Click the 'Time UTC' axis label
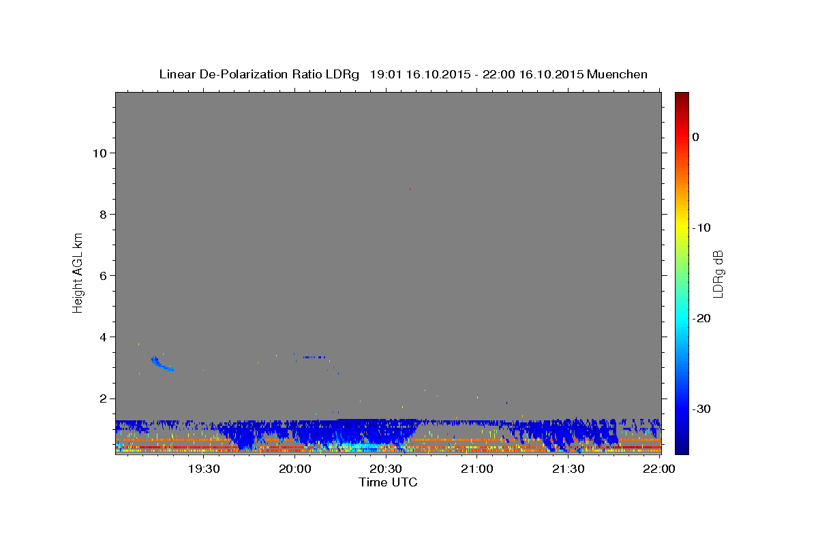Image resolution: width=818 pixels, height=545 pixels. coord(388,482)
